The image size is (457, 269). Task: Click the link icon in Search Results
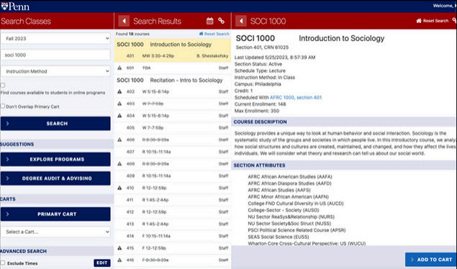point(222,21)
